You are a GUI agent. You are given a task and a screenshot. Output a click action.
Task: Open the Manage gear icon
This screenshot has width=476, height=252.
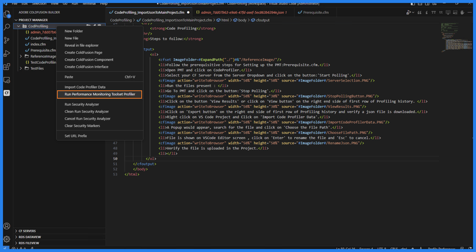[x=7, y=239]
